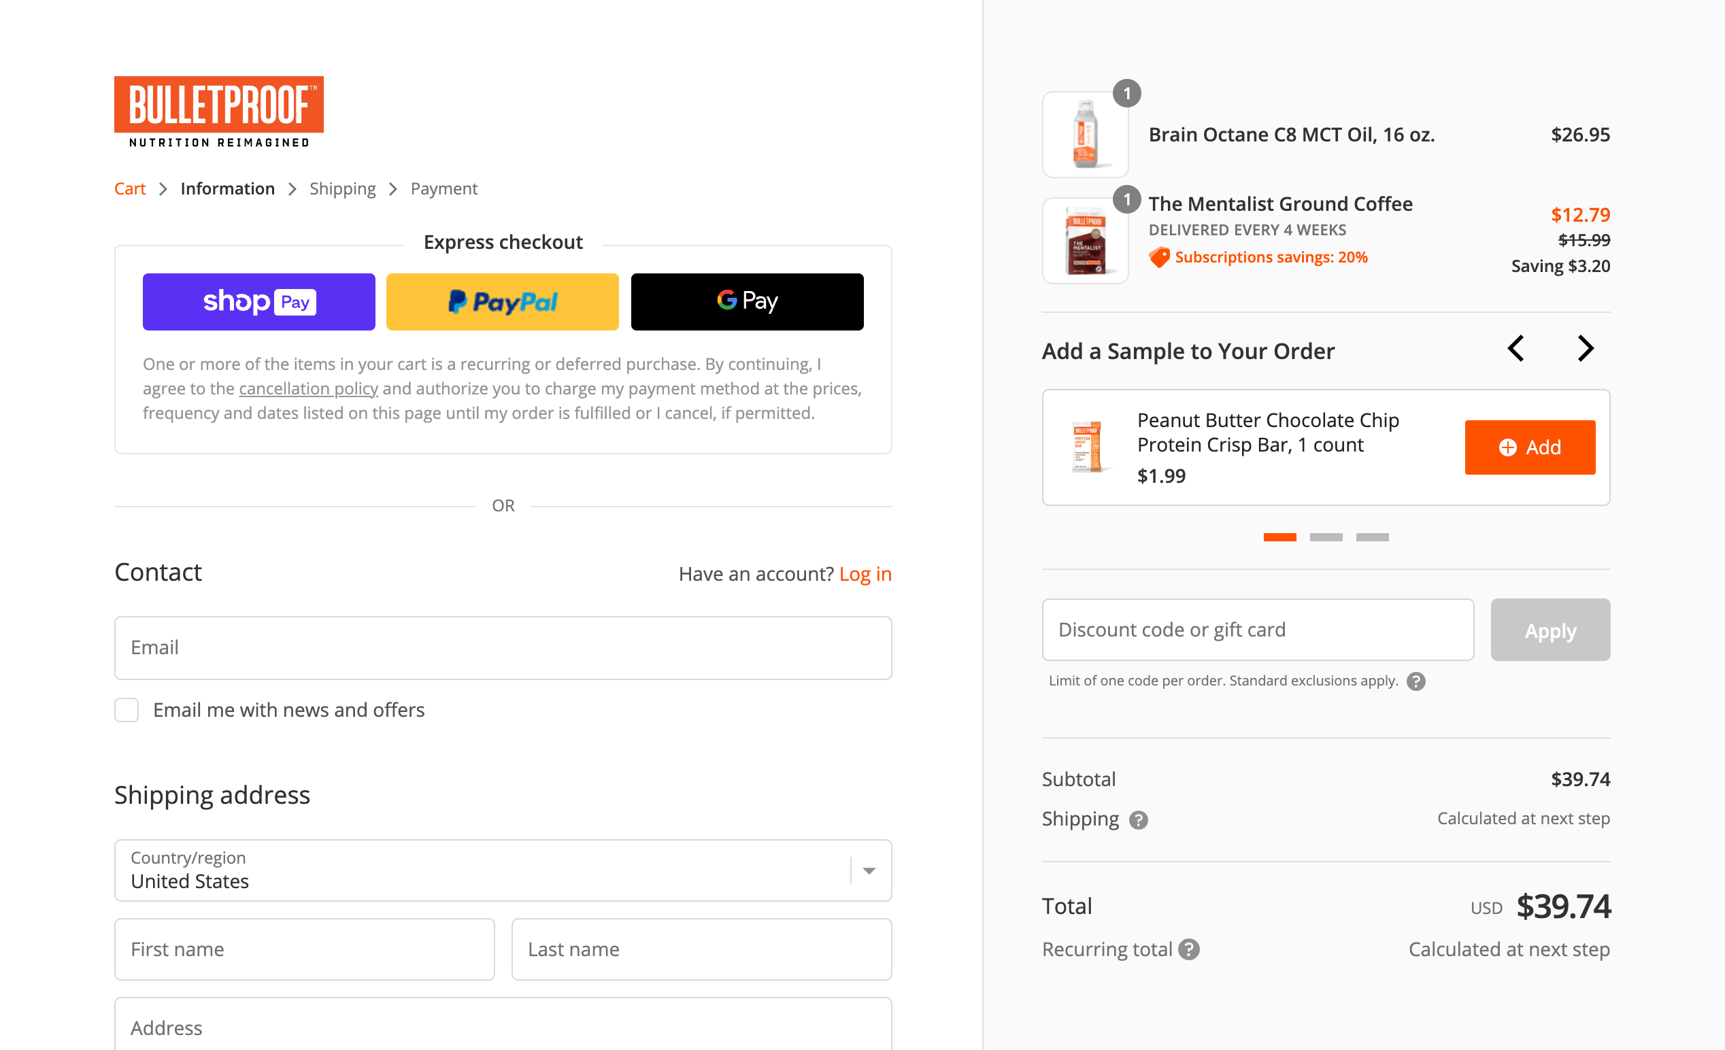Go back to Cart breadcrumb
The height and width of the screenshot is (1050, 1725).
tap(129, 188)
